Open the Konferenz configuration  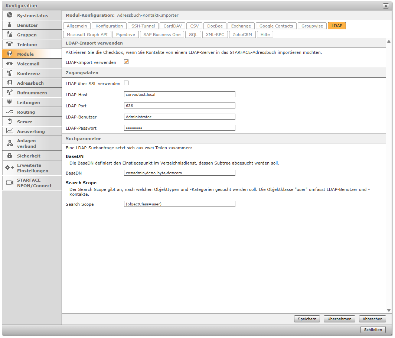tap(27, 73)
